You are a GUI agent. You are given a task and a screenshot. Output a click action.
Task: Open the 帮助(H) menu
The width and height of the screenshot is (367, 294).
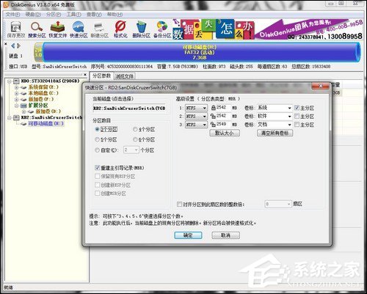click(x=115, y=15)
